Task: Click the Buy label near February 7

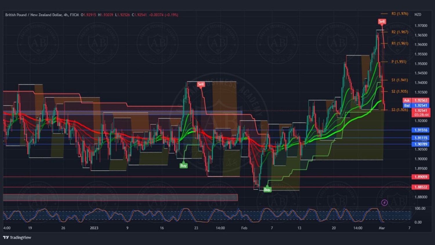Action: pyautogui.click(x=267, y=189)
